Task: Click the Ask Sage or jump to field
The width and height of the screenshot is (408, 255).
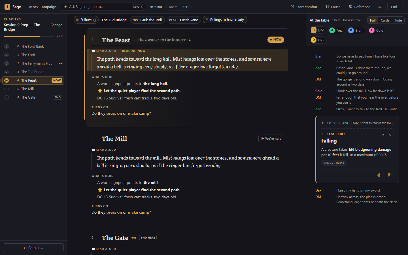Action: tap(103, 7)
